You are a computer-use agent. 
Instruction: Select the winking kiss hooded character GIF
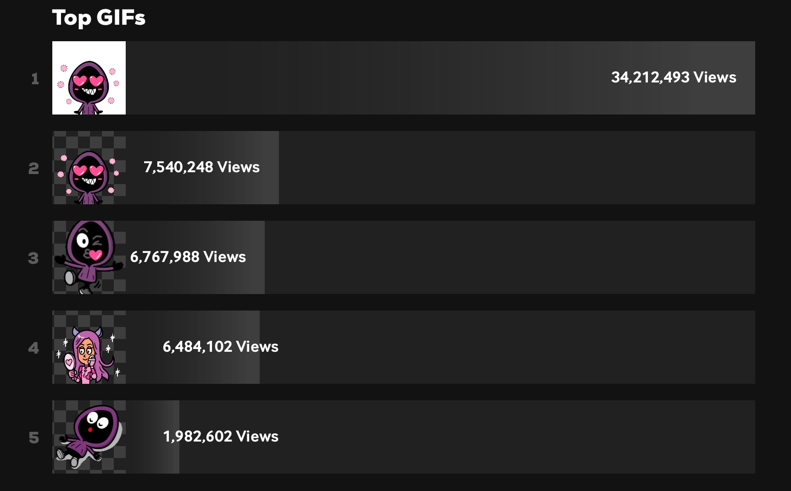click(x=89, y=257)
